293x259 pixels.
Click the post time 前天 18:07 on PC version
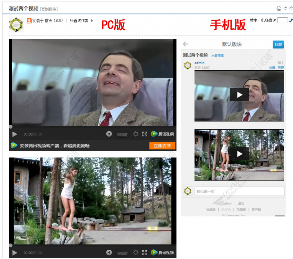pyautogui.click(x=54, y=21)
